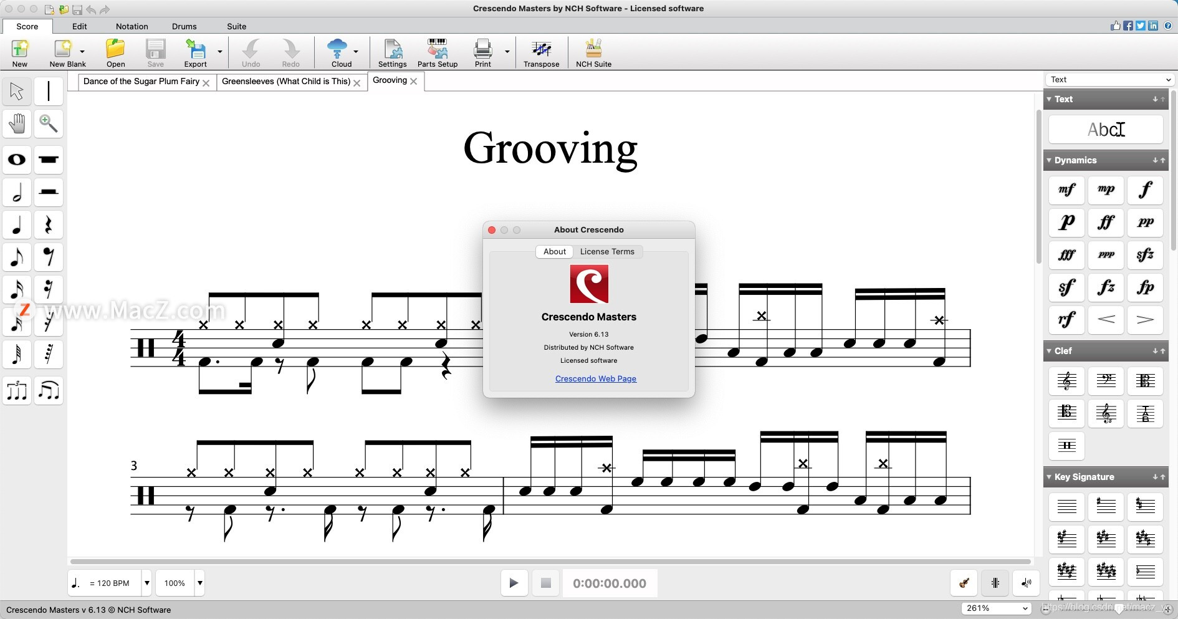1178x619 pixels.
Task: Add mezzo-forte dynamic marking
Action: pyautogui.click(x=1066, y=190)
